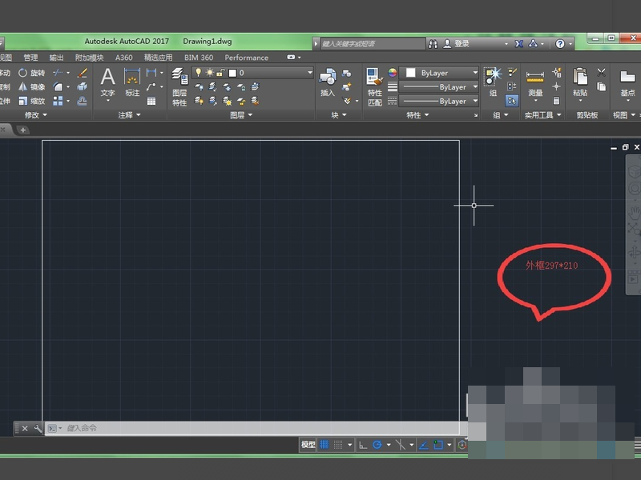641x480 pixels.
Task: Open the A360 ribbon tab
Action: click(x=124, y=58)
